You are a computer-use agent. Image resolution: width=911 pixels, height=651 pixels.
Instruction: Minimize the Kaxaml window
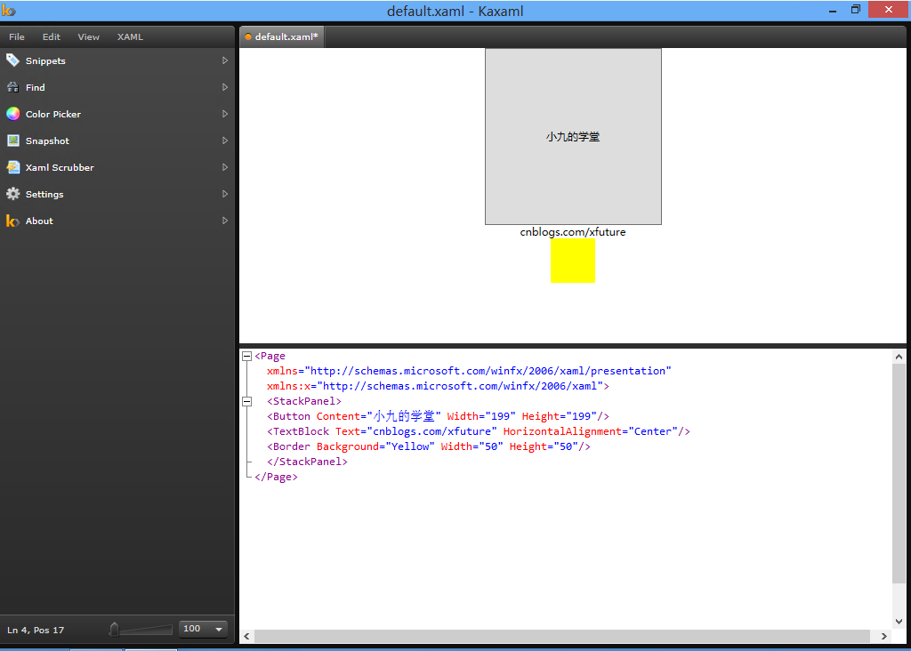833,10
